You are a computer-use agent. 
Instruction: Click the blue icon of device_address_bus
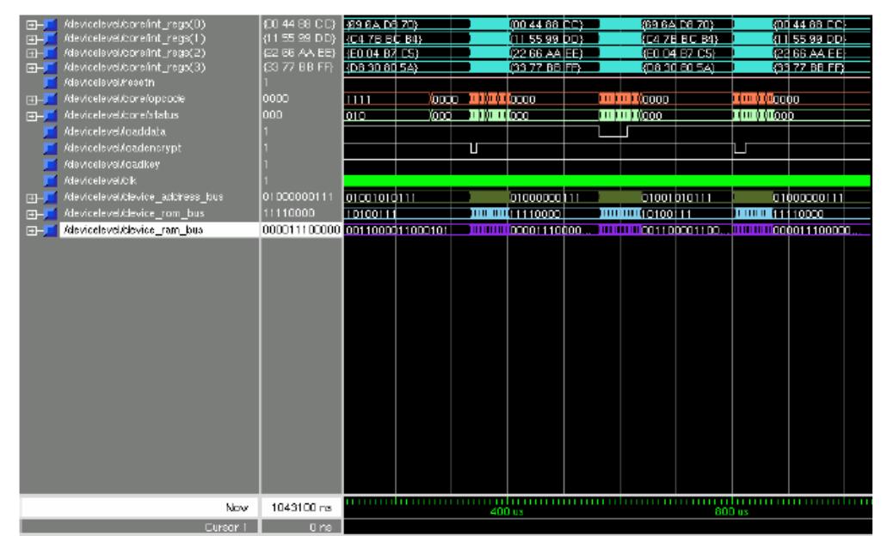[x=51, y=198]
